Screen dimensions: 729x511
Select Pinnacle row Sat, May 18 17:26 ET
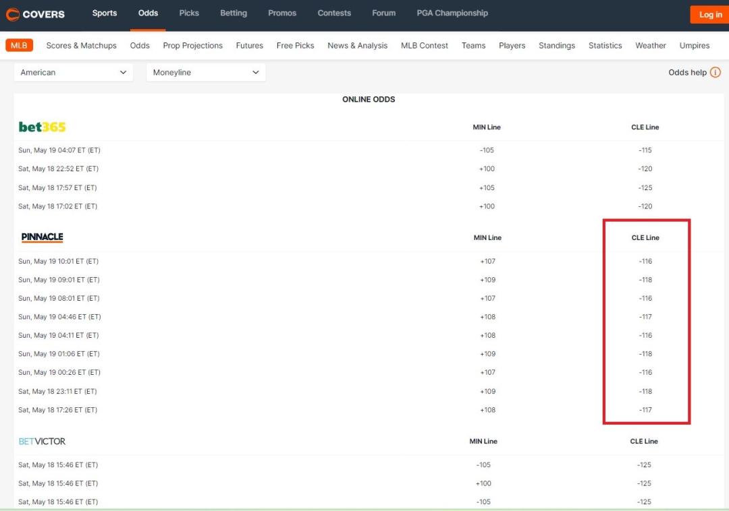pos(369,411)
